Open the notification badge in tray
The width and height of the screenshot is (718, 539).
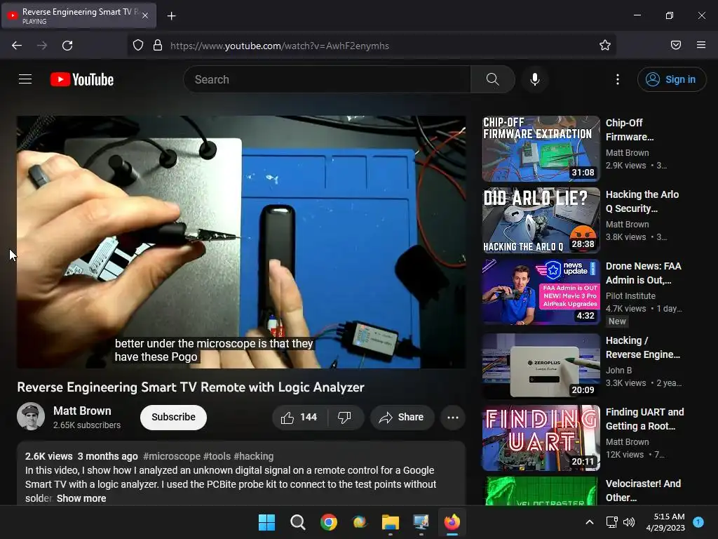(x=698, y=521)
